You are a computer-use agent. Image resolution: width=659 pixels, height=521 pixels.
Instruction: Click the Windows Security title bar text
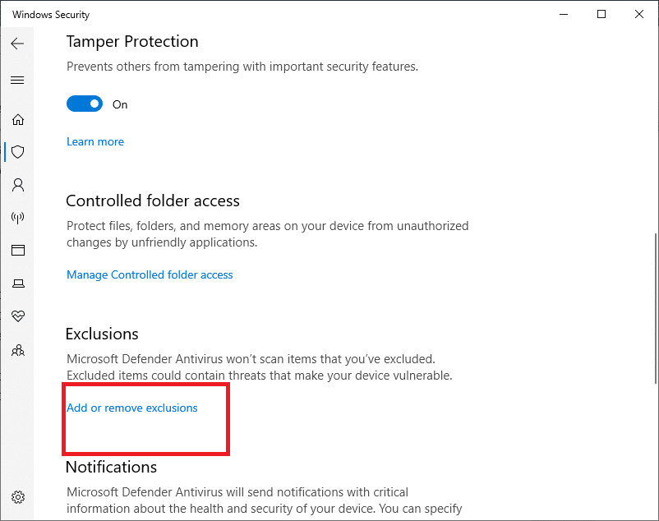click(51, 15)
